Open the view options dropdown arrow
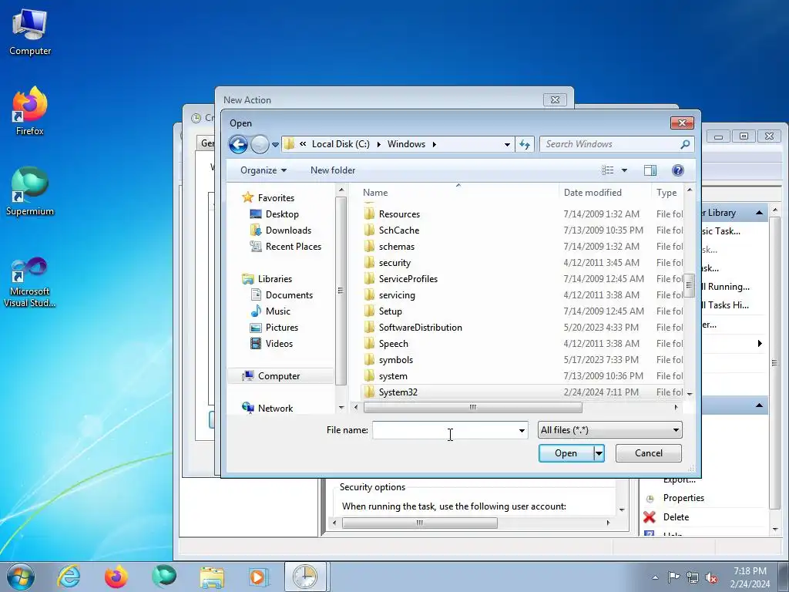 [x=624, y=170]
